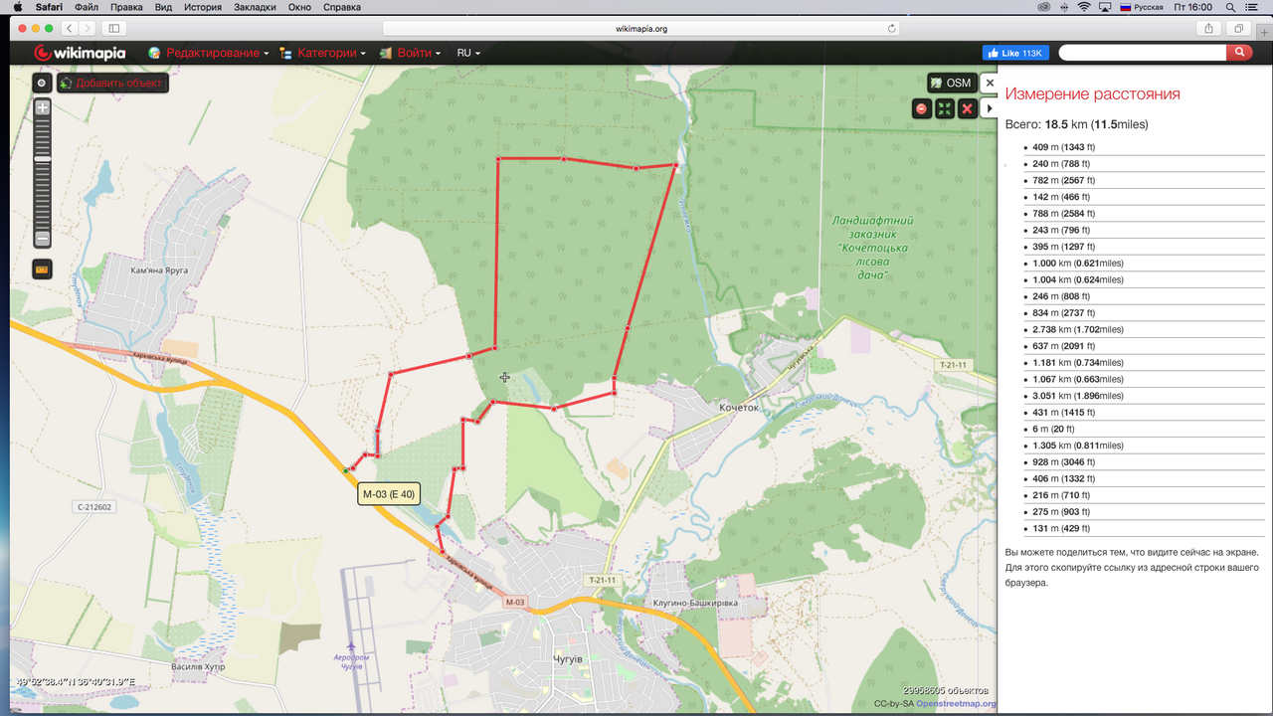The image size is (1273, 716).
Task: Open the RU language dropdown
Action: (468, 53)
